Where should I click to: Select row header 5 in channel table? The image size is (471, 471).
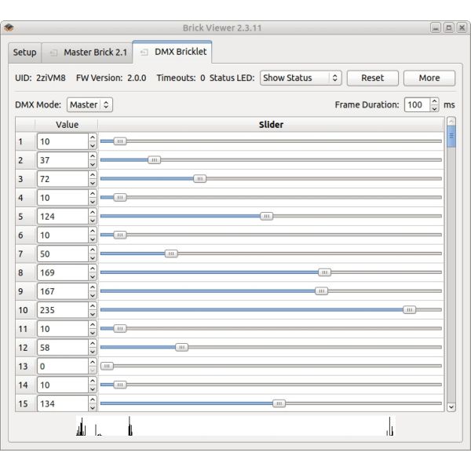click(26, 217)
